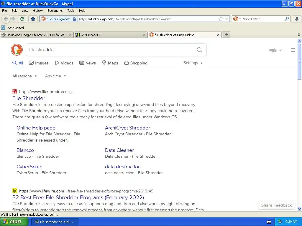Click the Windows start button

(x=14, y=222)
